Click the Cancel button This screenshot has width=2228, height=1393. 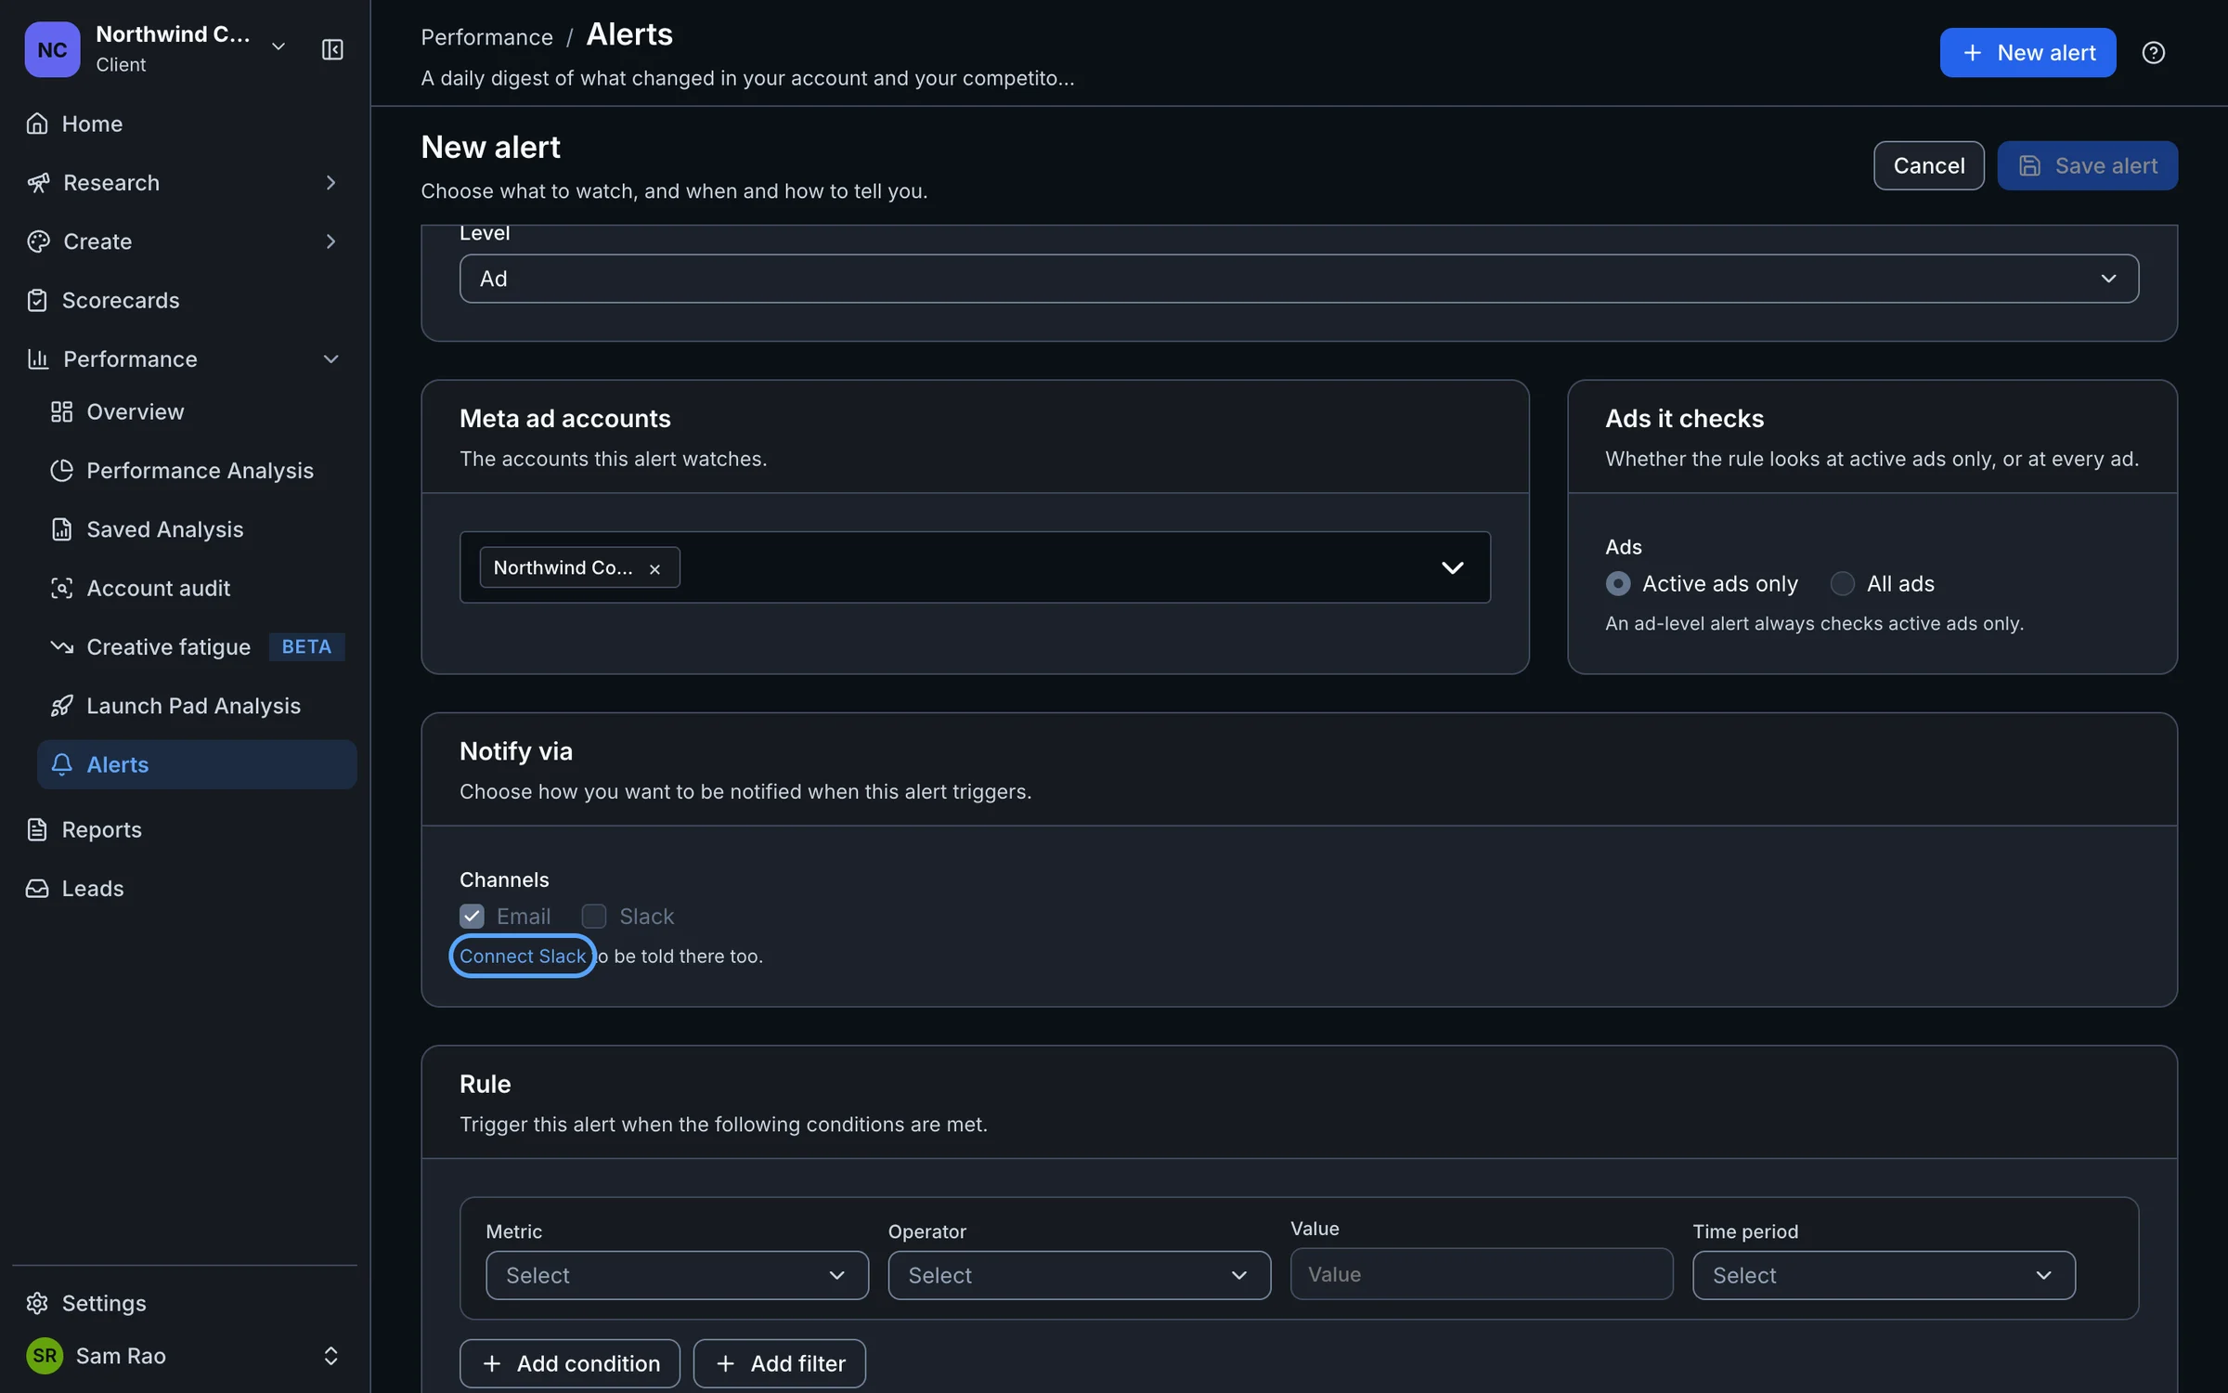(x=1928, y=165)
